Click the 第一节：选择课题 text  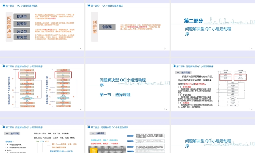115,95
